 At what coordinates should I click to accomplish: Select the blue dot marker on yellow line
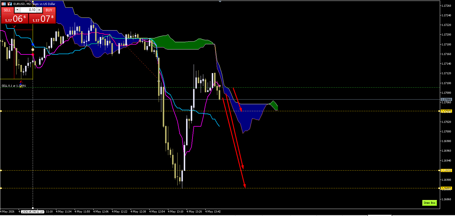pyautogui.click(x=33, y=45)
